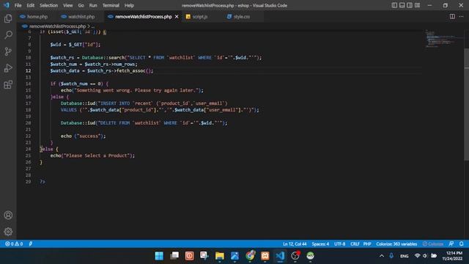
Task: Click the feedback icon in status bar
Action: click(x=451, y=244)
